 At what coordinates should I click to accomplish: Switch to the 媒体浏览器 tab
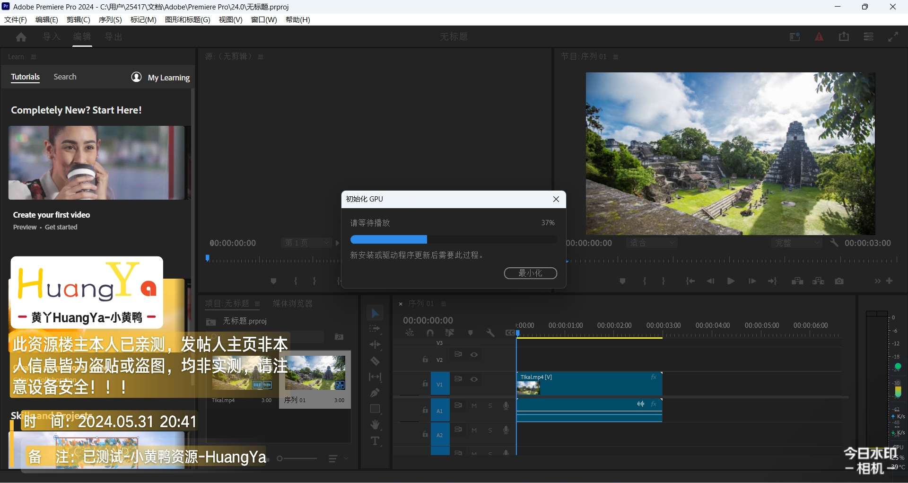pyautogui.click(x=292, y=304)
